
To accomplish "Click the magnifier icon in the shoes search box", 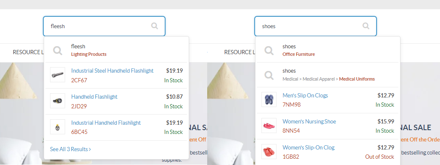I will coord(366,26).
